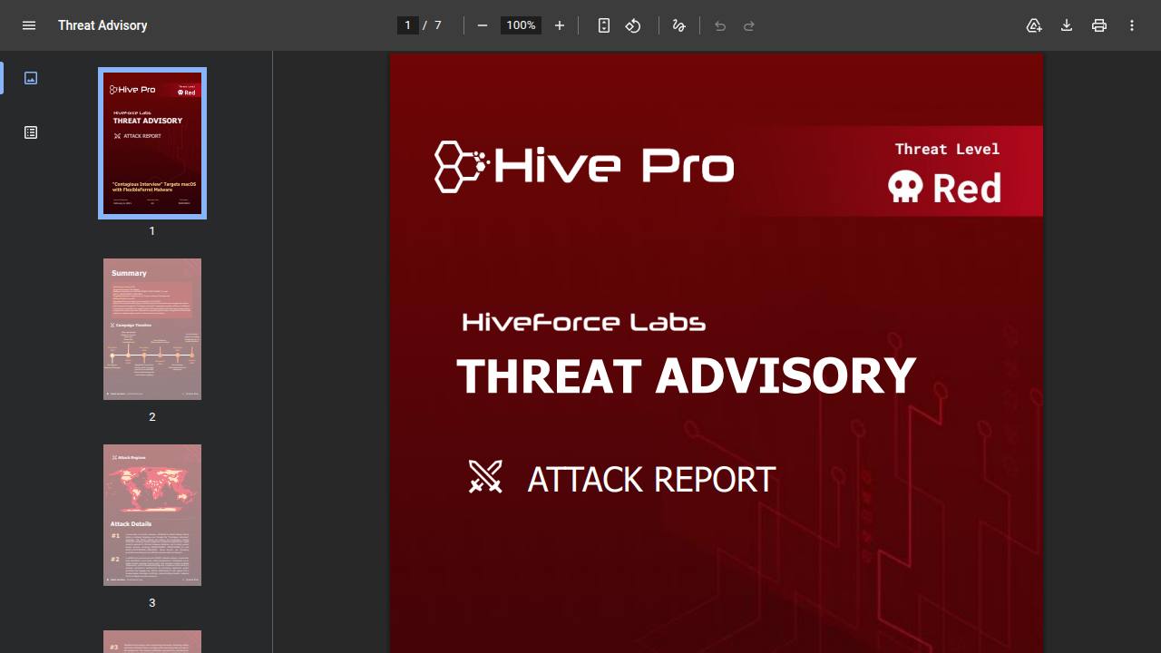Activate the Draw annotation tool
The height and width of the screenshot is (653, 1161).
pyautogui.click(x=678, y=25)
